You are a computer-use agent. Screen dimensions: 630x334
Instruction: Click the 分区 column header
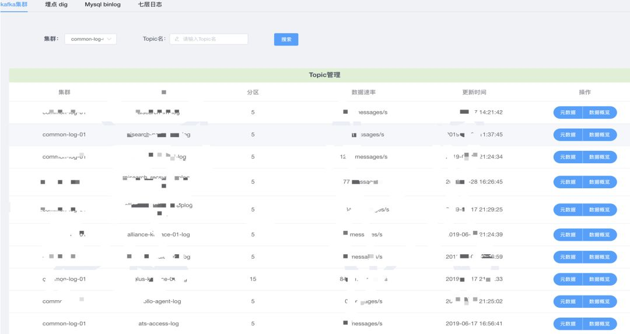coord(253,92)
